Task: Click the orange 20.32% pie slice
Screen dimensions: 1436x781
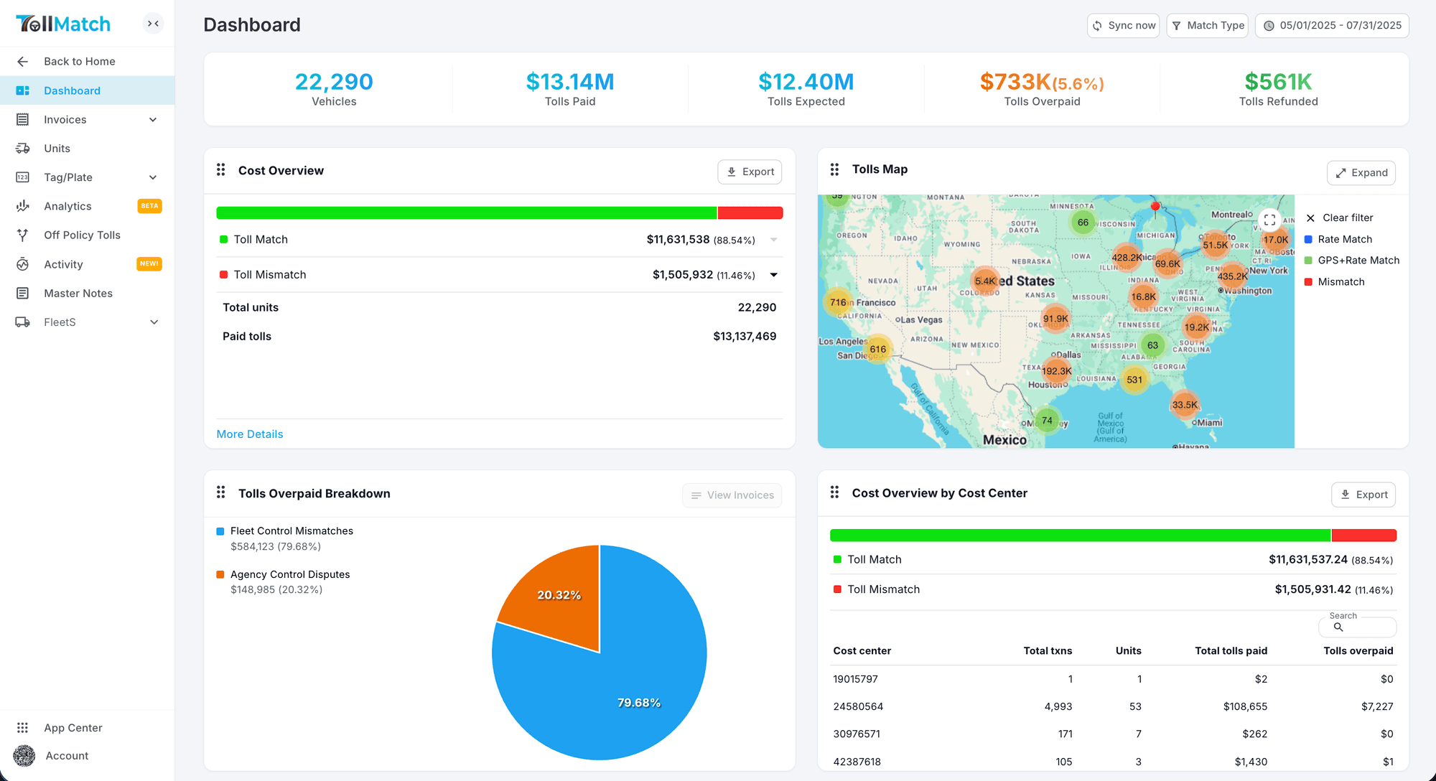Action: click(x=560, y=596)
